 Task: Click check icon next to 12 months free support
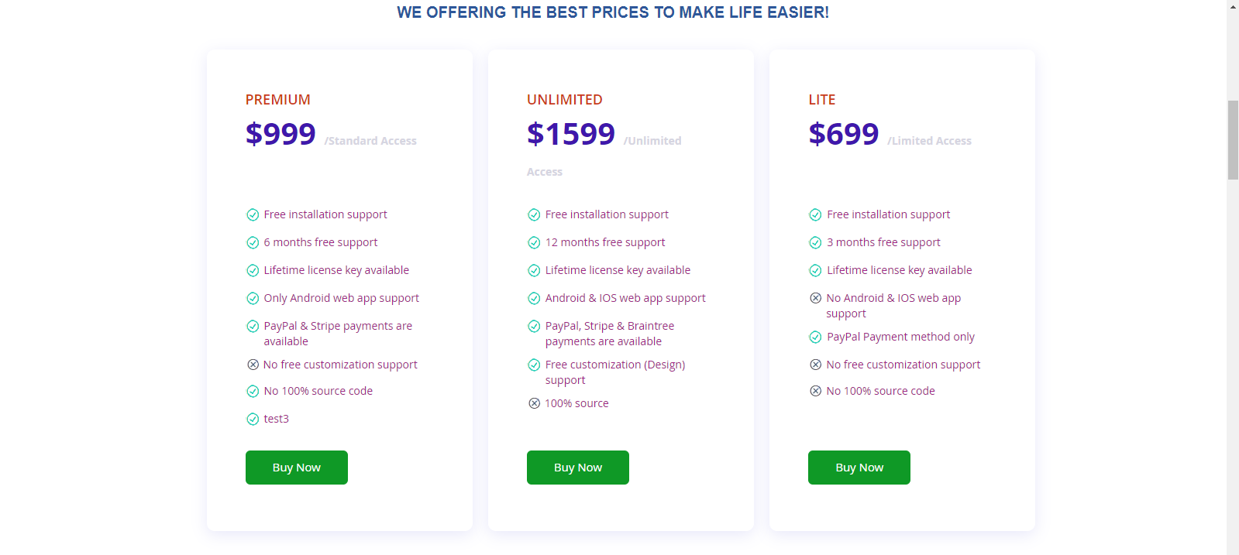[x=534, y=242]
